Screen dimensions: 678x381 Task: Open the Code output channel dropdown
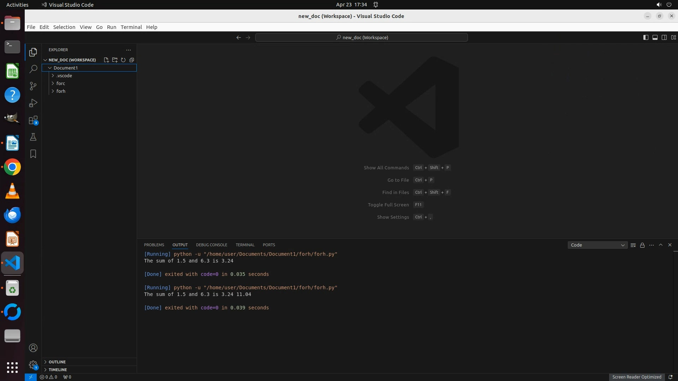(x=597, y=245)
